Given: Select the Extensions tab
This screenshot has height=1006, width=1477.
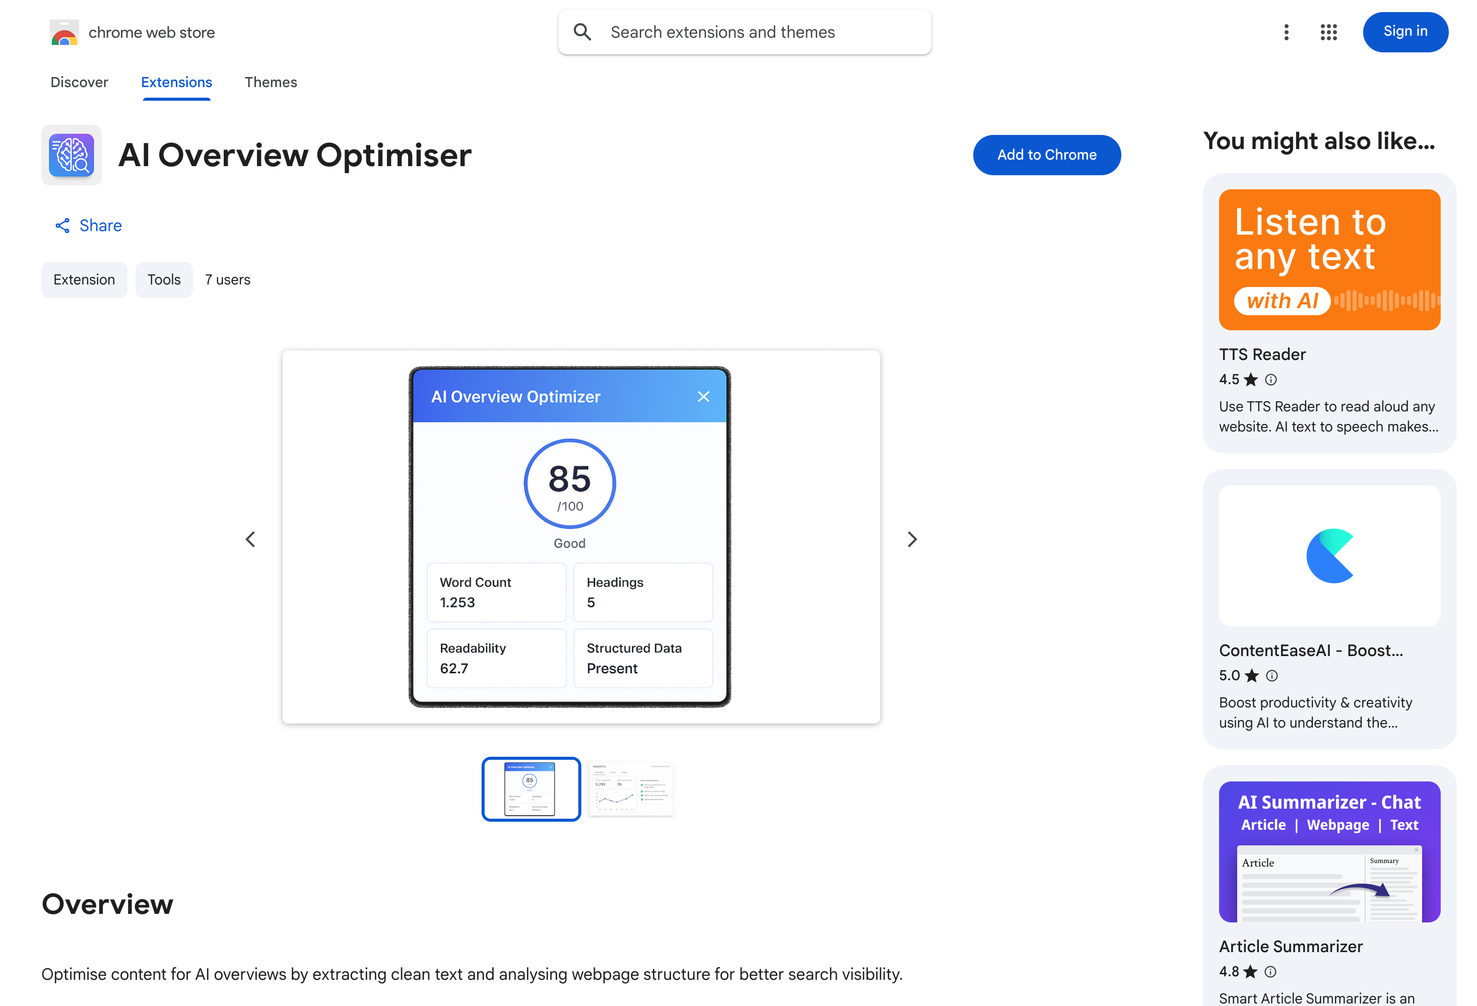Looking at the screenshot, I should click(x=177, y=83).
